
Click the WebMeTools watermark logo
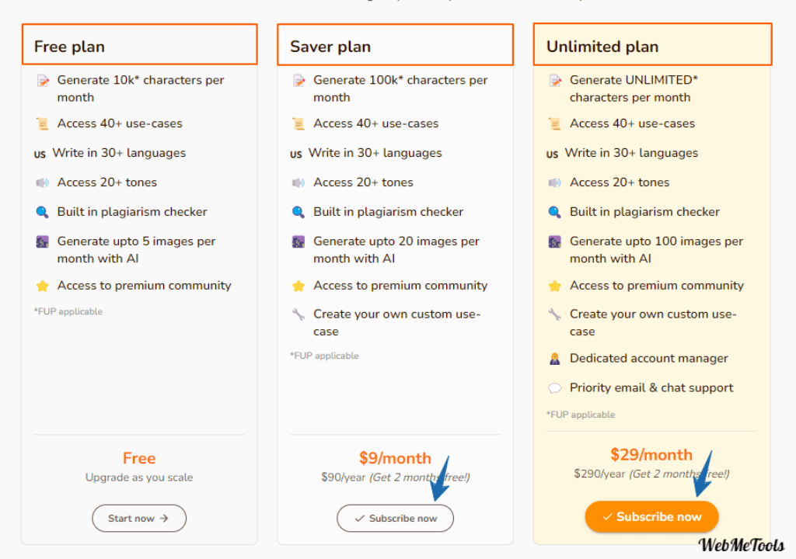pos(741,545)
